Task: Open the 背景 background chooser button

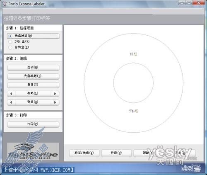Action: [x=33, y=102]
